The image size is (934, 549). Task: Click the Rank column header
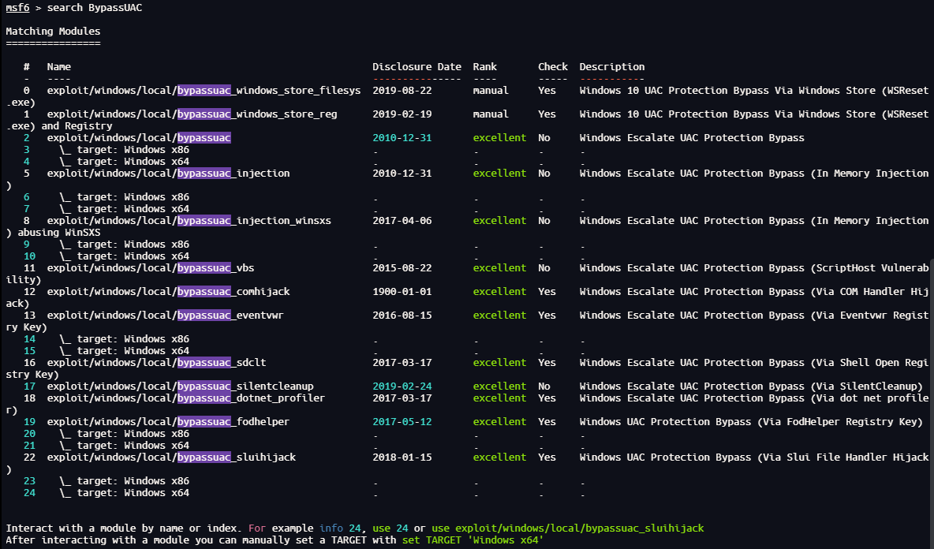coord(484,67)
